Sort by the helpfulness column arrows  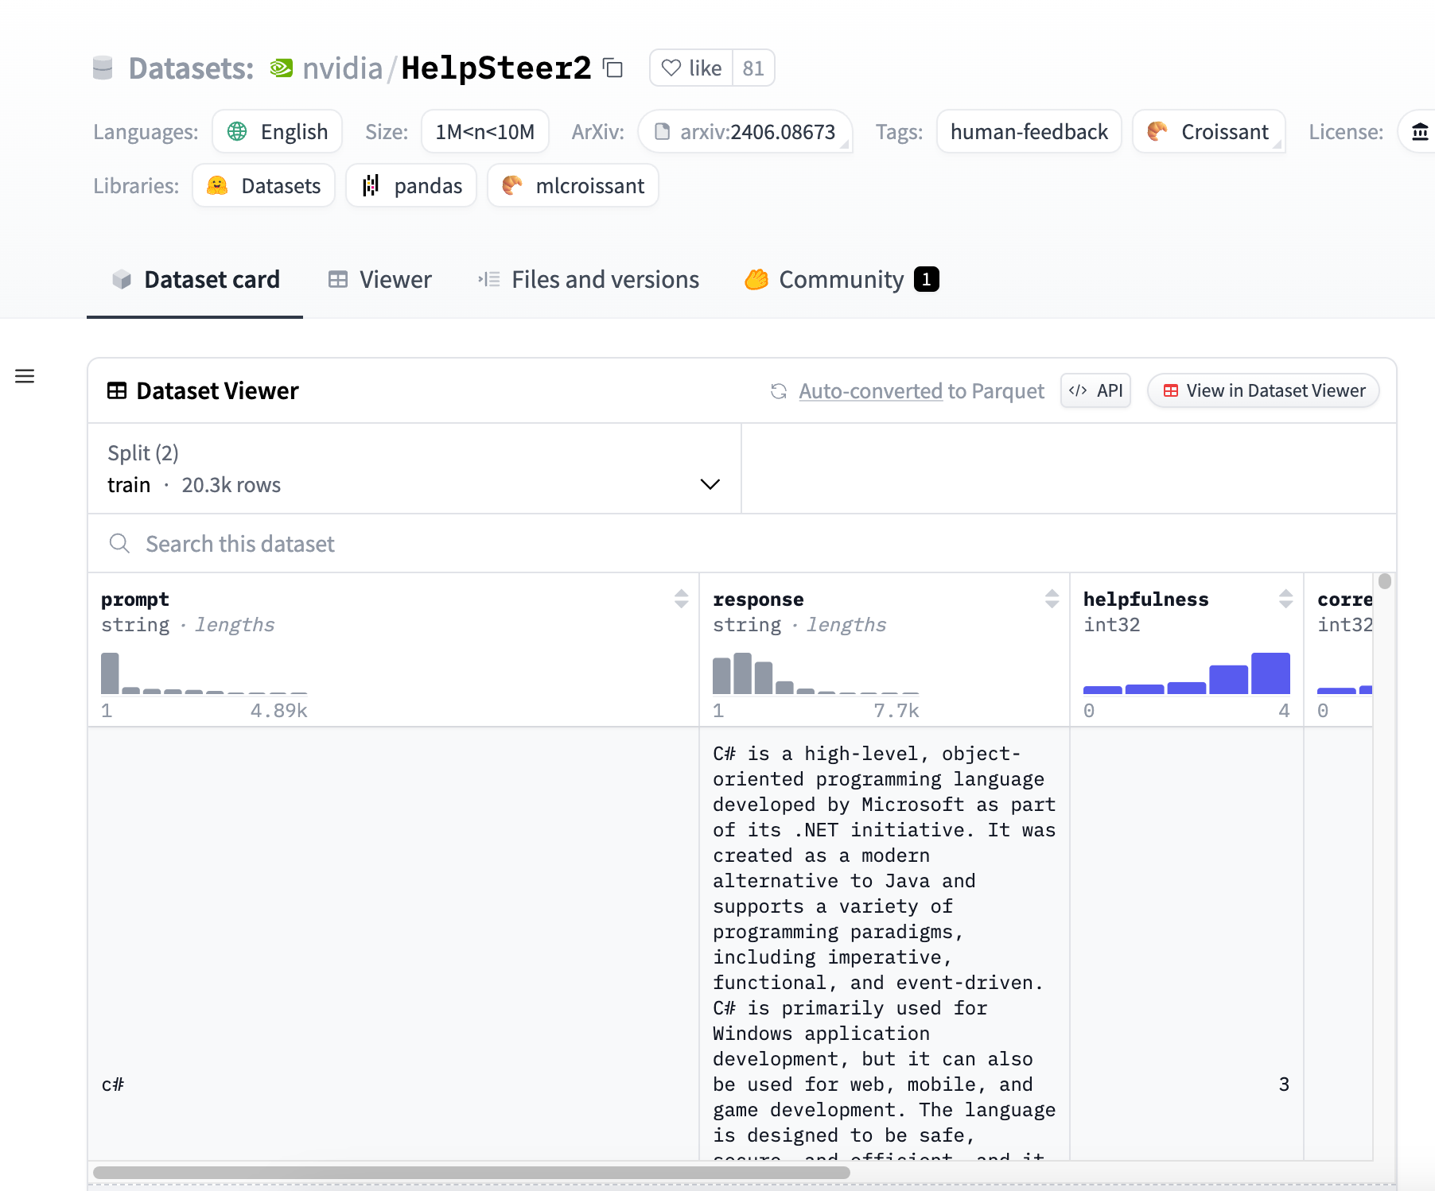click(1285, 599)
